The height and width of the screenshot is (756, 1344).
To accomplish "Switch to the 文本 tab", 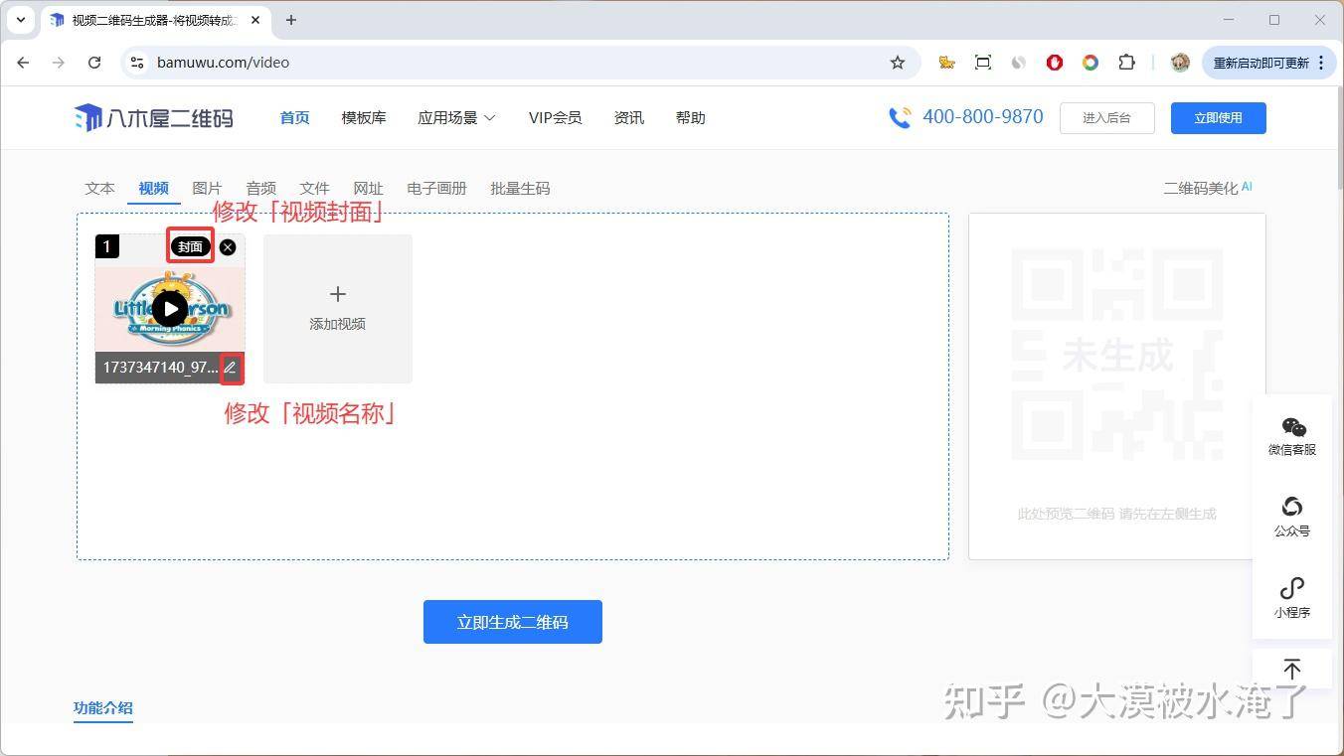I will pyautogui.click(x=99, y=188).
